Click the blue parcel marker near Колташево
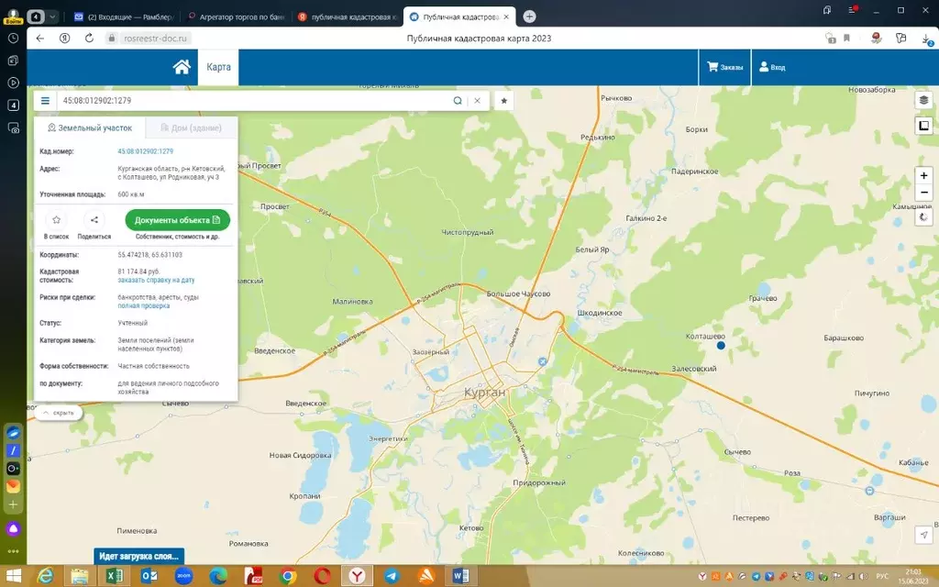The width and height of the screenshot is (939, 587). coord(721,346)
